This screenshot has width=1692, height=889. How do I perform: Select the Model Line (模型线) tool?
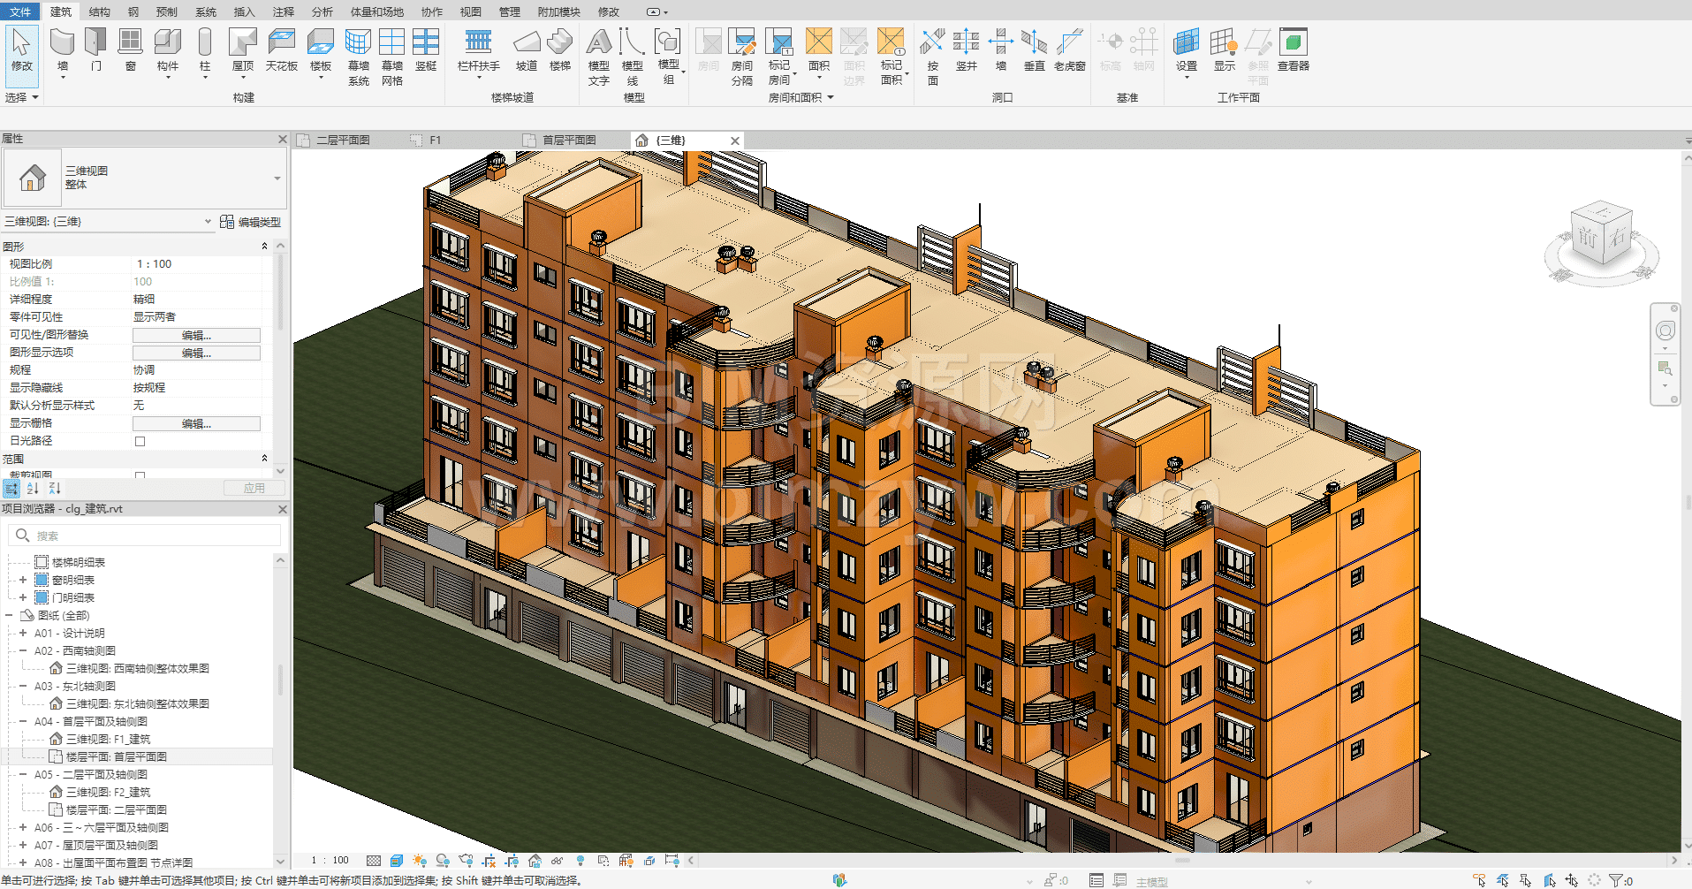click(632, 57)
